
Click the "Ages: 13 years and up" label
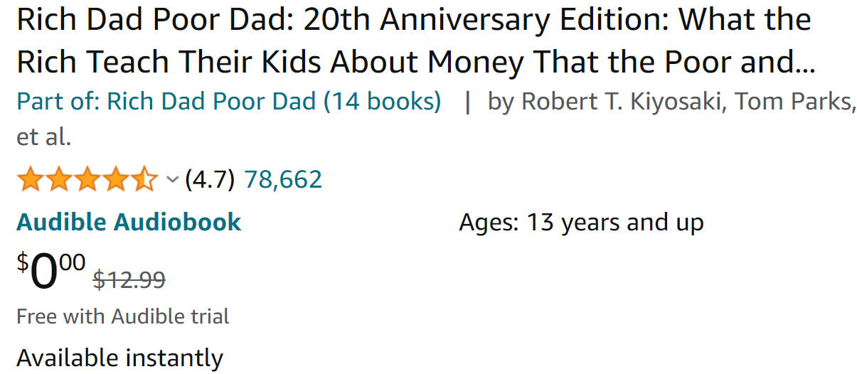pyautogui.click(x=581, y=223)
